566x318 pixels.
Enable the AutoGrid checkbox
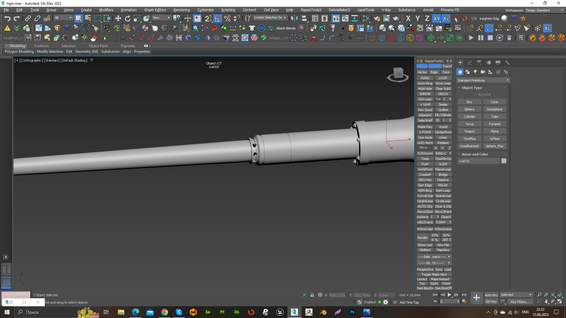(x=475, y=95)
